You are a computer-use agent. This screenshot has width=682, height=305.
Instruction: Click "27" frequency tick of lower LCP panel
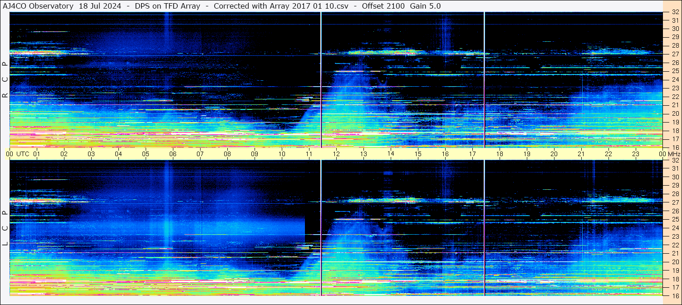tap(675, 202)
